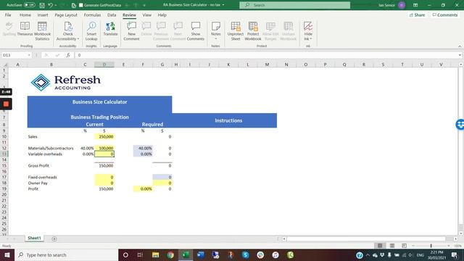Viewport: 464px width, 261px height.
Task: Check the Generate GetPivotData checkbox
Action: pos(80,5)
